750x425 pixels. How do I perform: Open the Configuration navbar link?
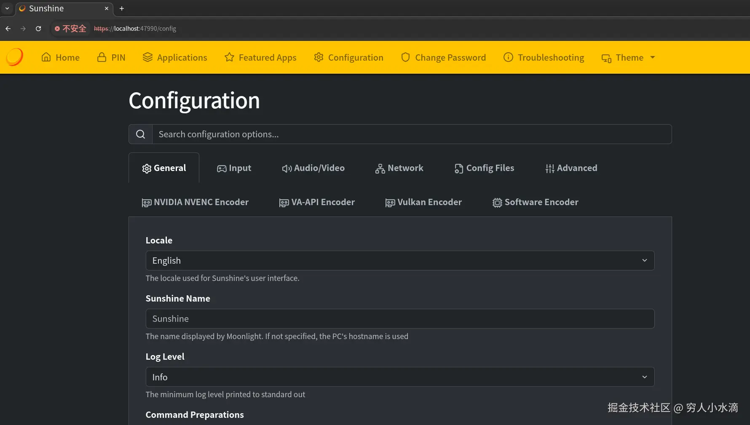pos(348,57)
